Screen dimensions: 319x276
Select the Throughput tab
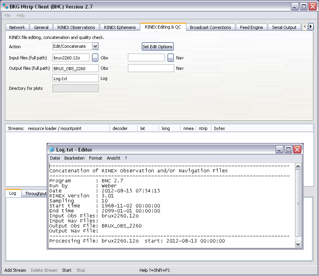click(35, 194)
